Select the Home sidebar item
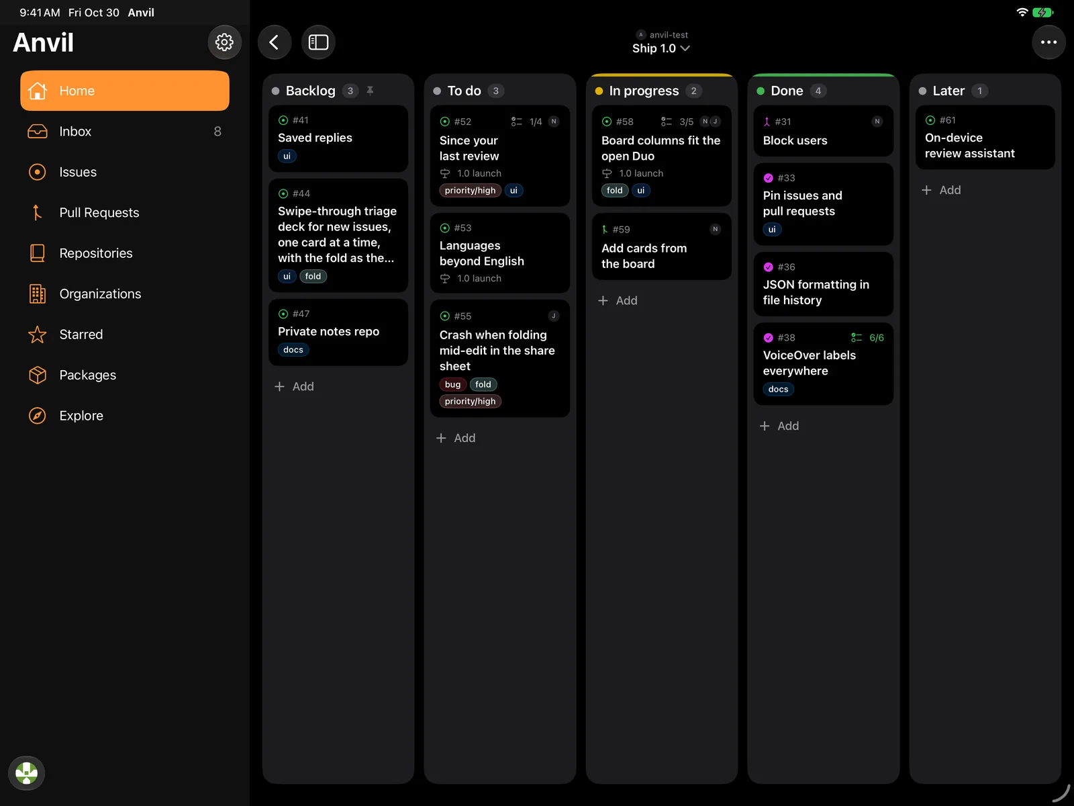 pyautogui.click(x=125, y=91)
